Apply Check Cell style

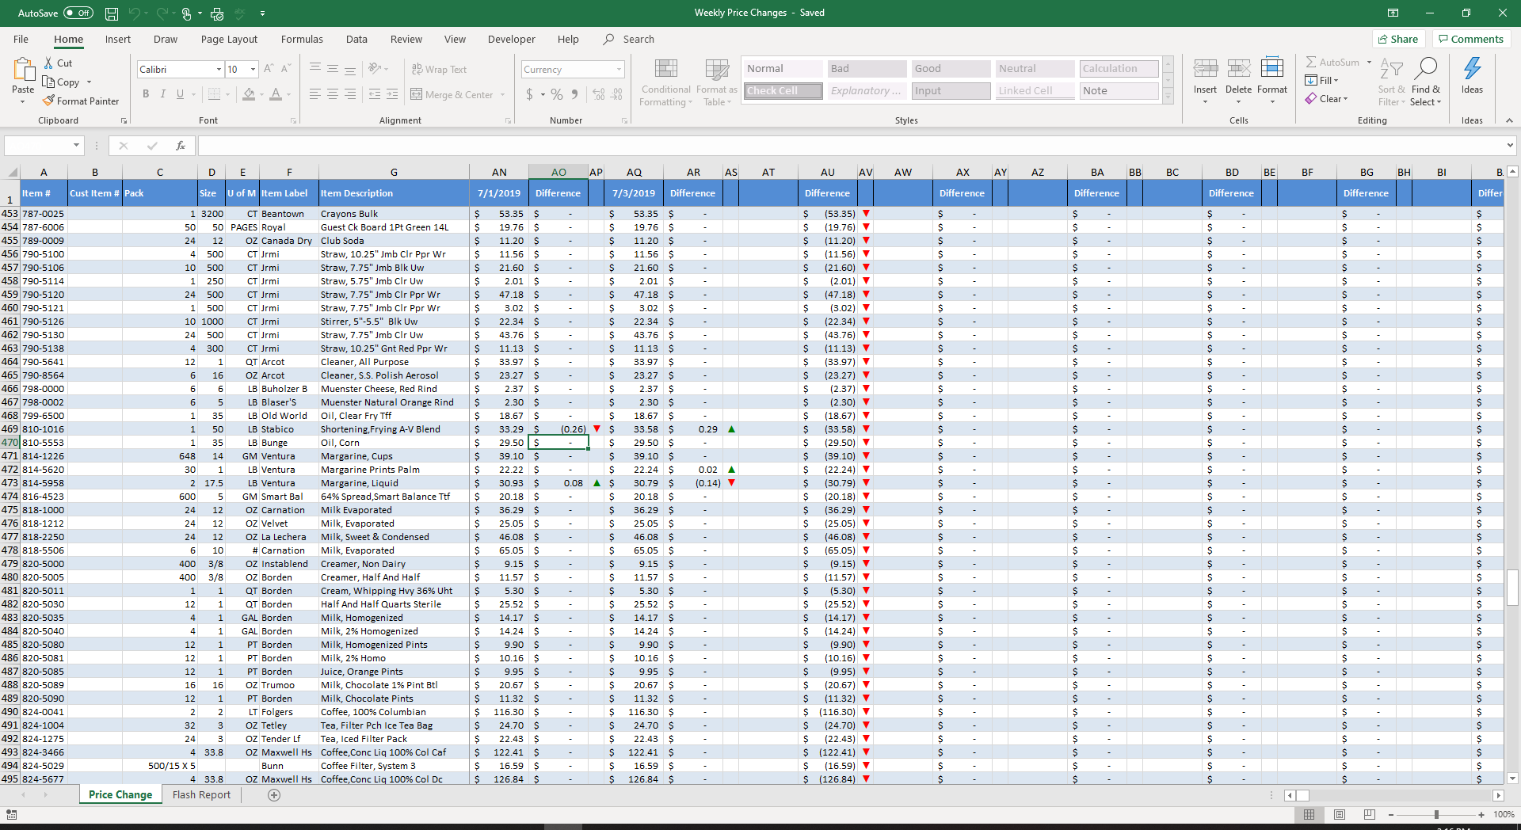(783, 91)
